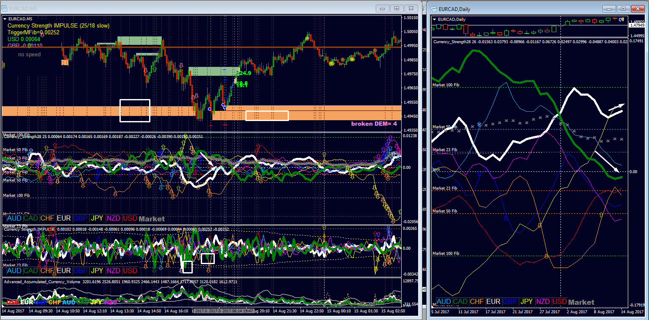
Task: Click the magenta NZD label in the volume pane
Action: coord(111,302)
